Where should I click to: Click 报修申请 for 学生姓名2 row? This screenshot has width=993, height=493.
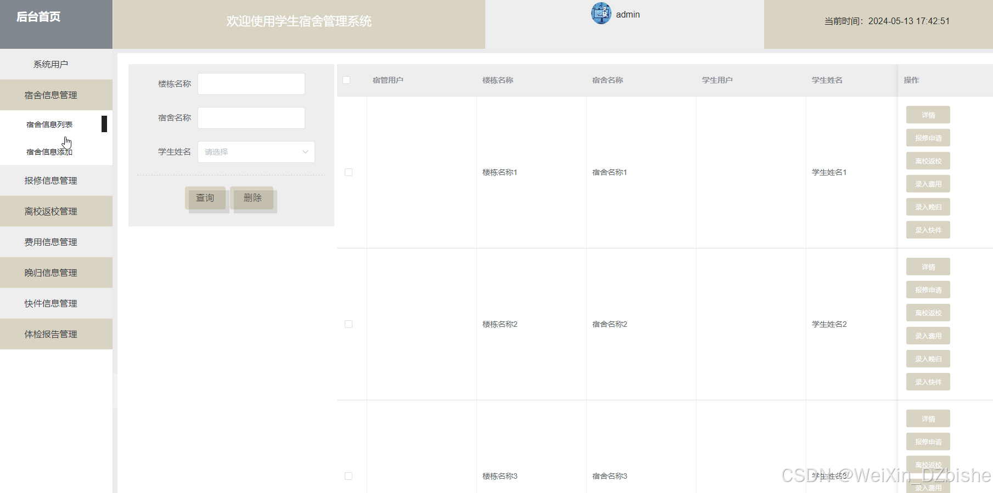pyautogui.click(x=928, y=290)
